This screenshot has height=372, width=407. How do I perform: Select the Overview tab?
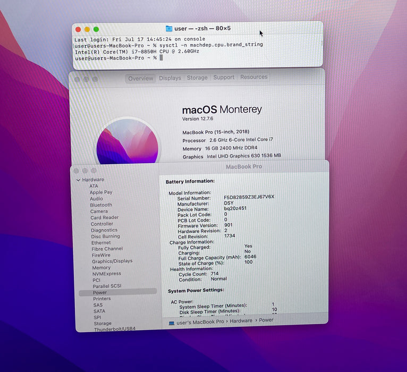pos(140,79)
